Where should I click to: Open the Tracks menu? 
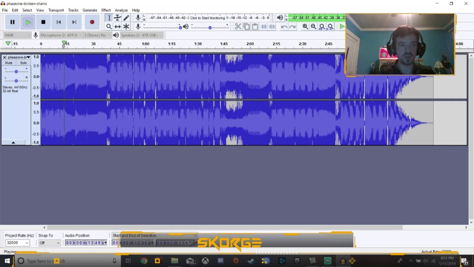tap(73, 10)
